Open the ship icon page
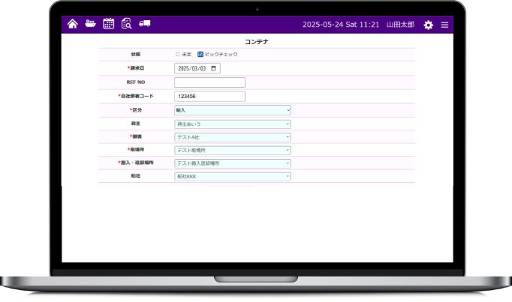Image resolution: width=512 pixels, height=302 pixels. pos(91,24)
